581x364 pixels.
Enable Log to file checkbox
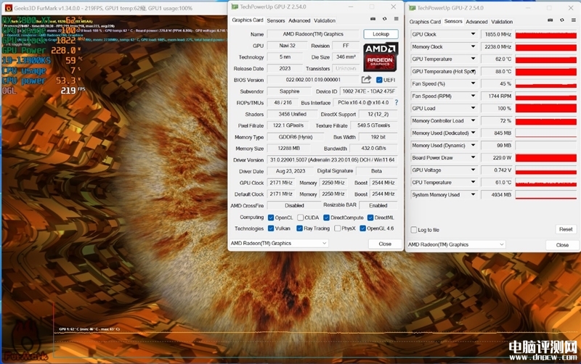414,230
